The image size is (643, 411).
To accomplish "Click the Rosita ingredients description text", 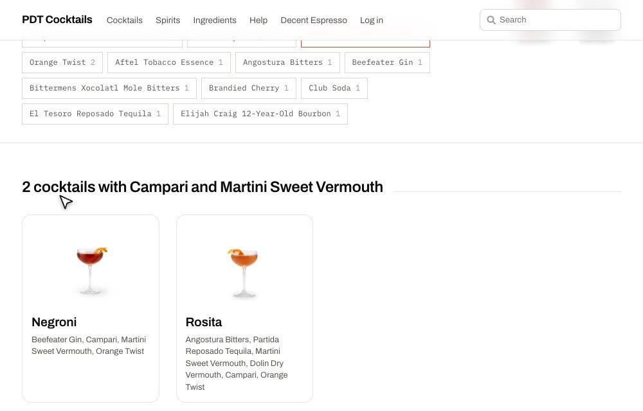I will pyautogui.click(x=237, y=363).
